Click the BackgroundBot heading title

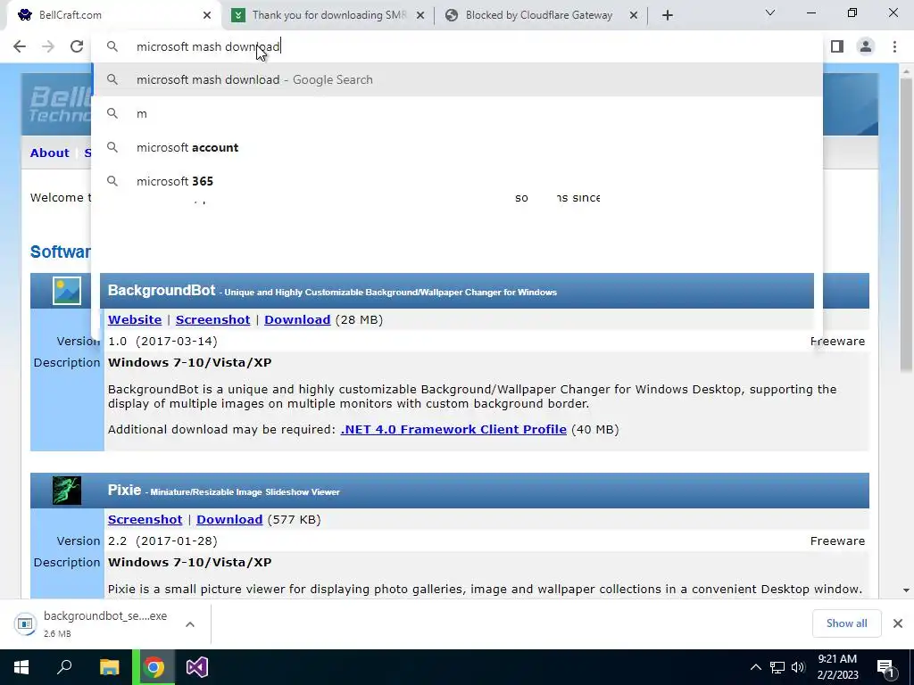[x=162, y=290]
